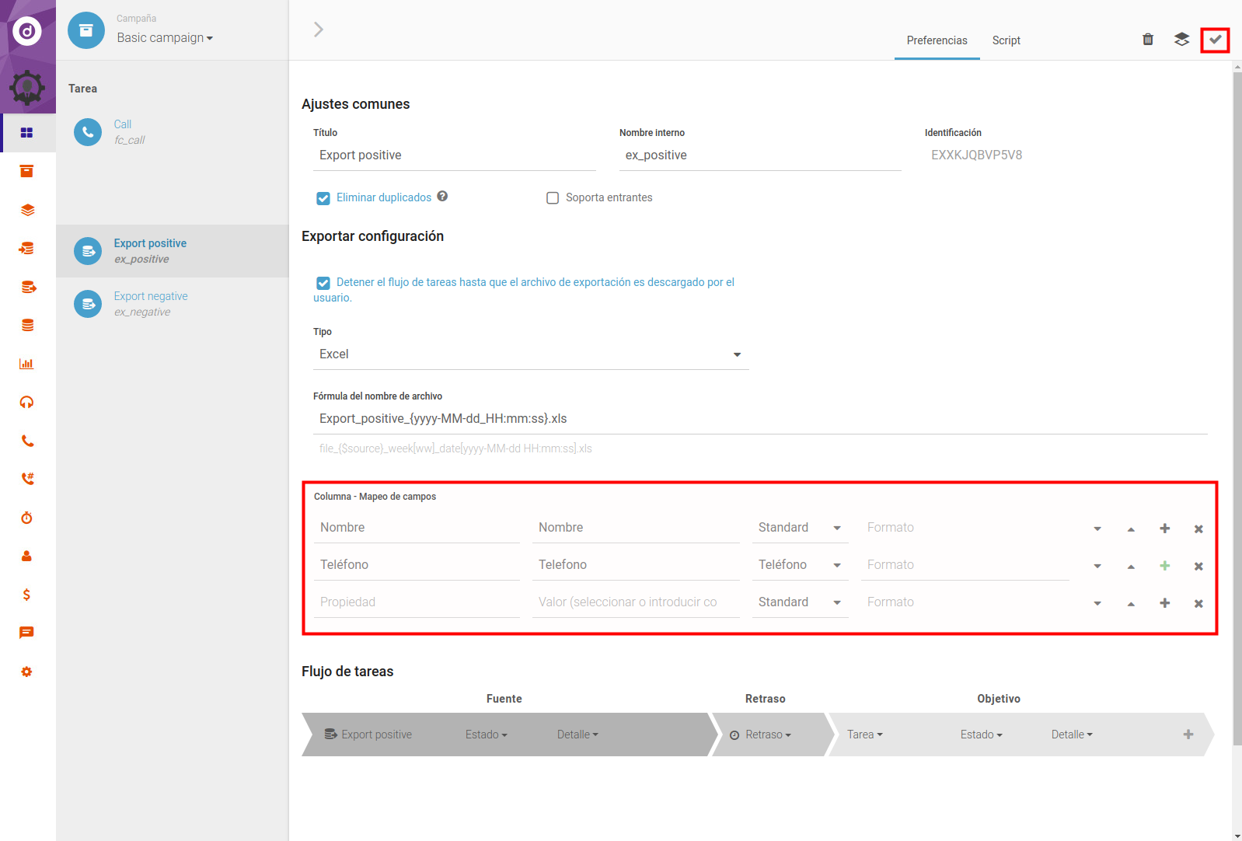
Task: Click the help icon beside Eliminar duplicados
Action: [442, 197]
